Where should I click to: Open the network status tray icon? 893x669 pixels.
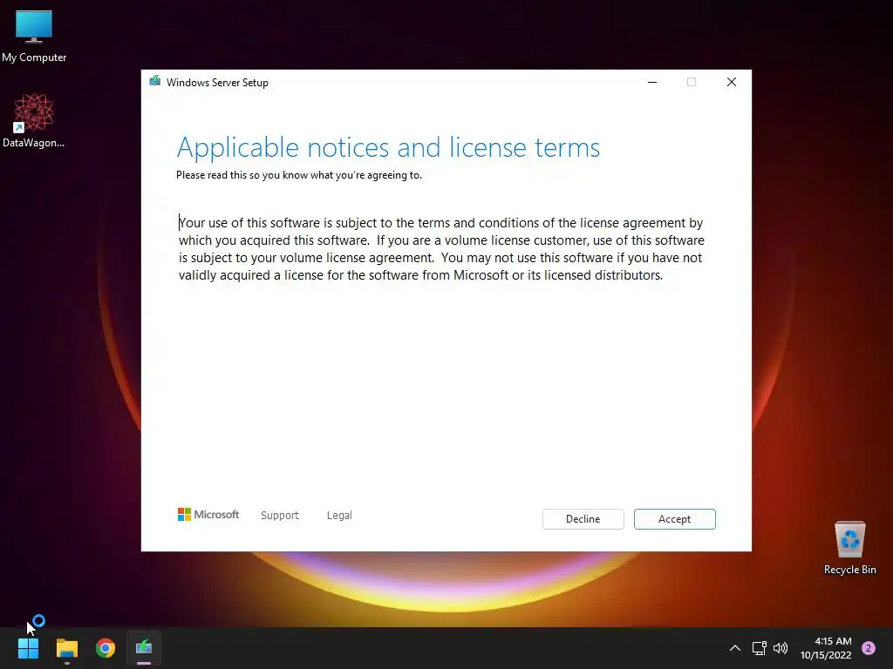[x=760, y=648]
